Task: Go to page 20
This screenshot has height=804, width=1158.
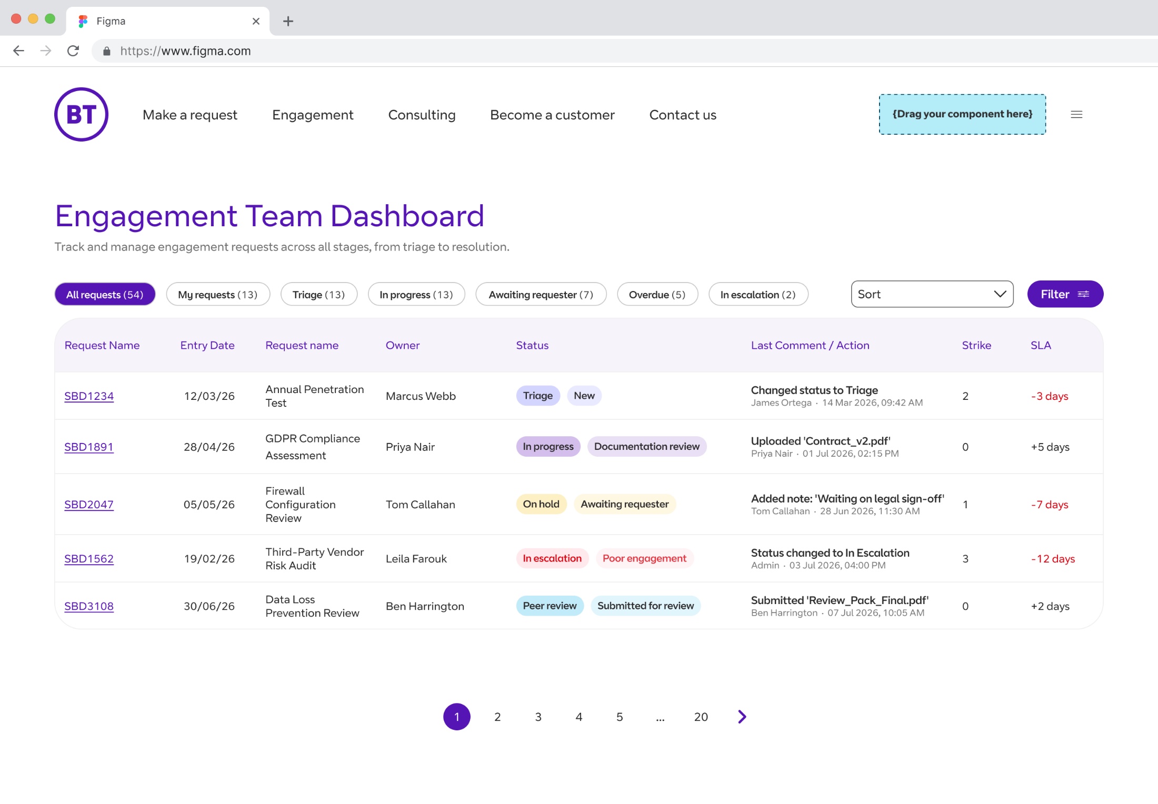Action: click(701, 717)
